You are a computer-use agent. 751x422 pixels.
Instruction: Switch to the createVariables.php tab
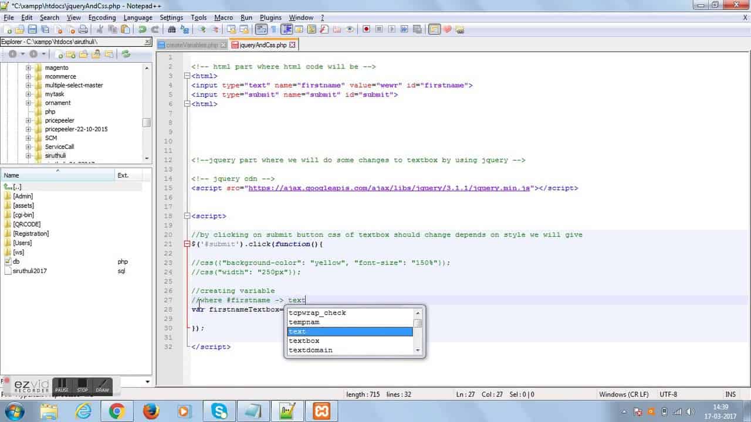(x=192, y=45)
